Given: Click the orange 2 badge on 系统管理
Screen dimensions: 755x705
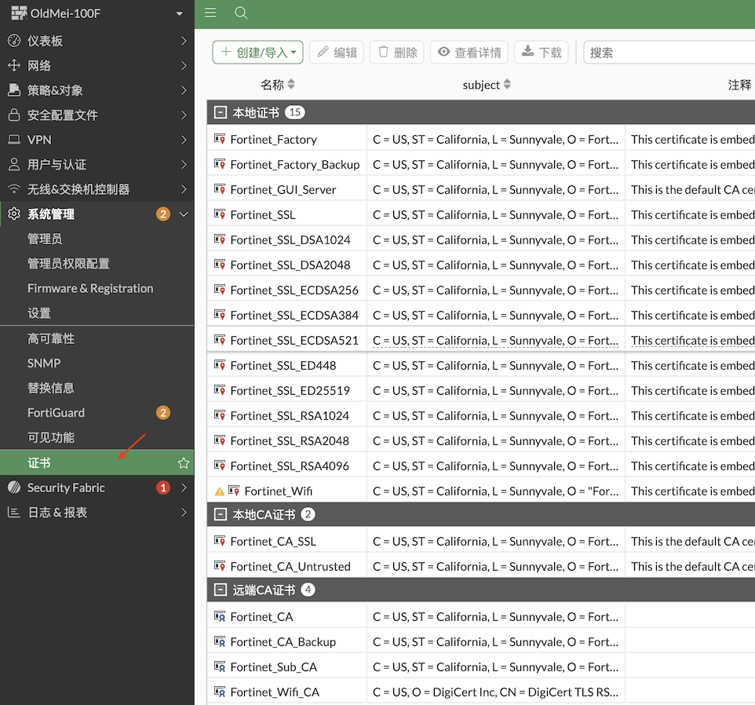Looking at the screenshot, I should point(163,214).
